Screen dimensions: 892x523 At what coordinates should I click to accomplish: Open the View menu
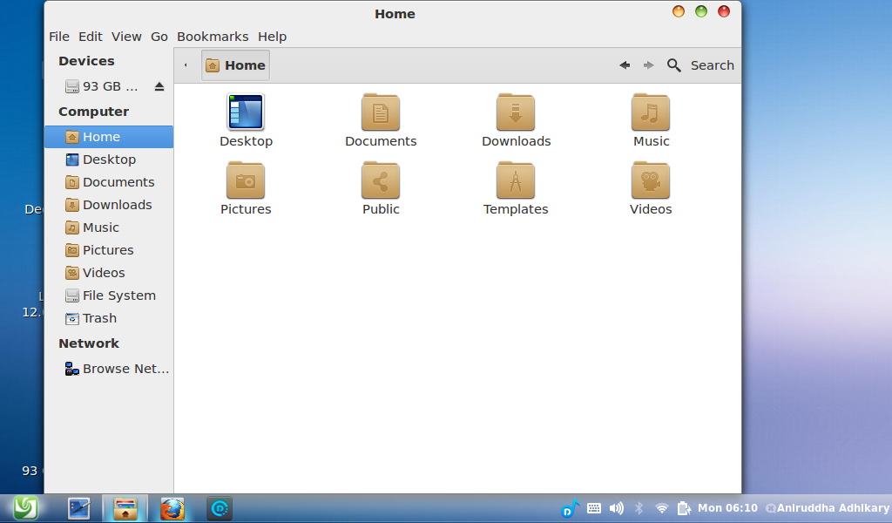(126, 37)
